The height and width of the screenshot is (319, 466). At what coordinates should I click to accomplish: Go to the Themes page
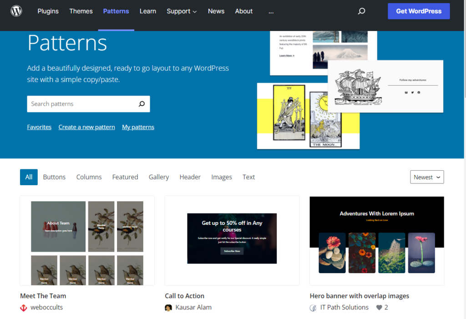pos(81,11)
